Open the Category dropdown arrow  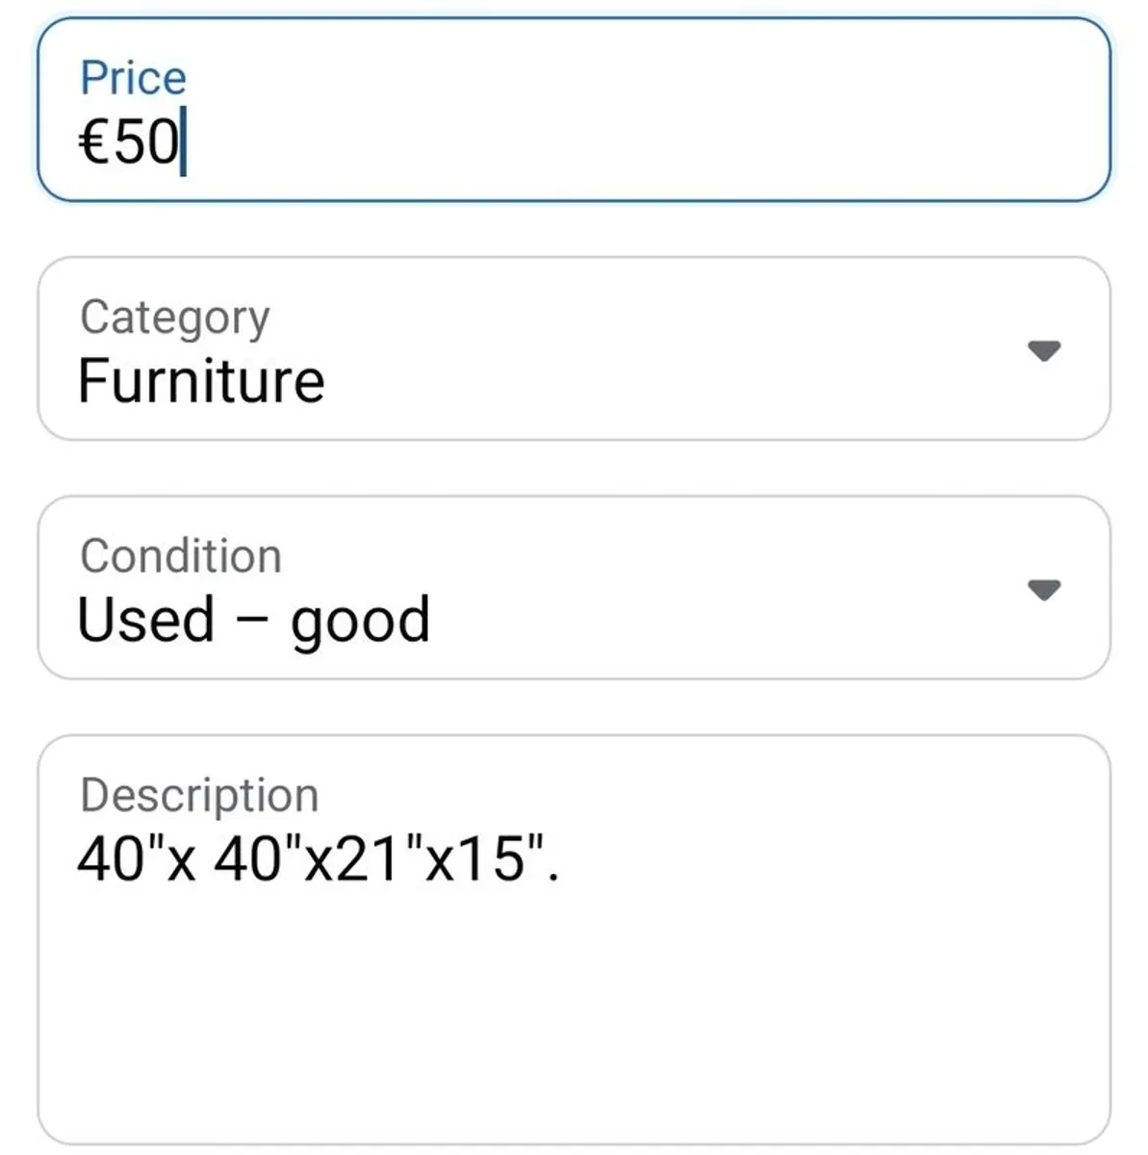[x=1043, y=350]
